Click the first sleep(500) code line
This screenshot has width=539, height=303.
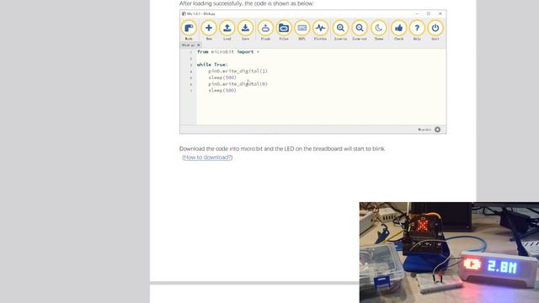[222, 77]
